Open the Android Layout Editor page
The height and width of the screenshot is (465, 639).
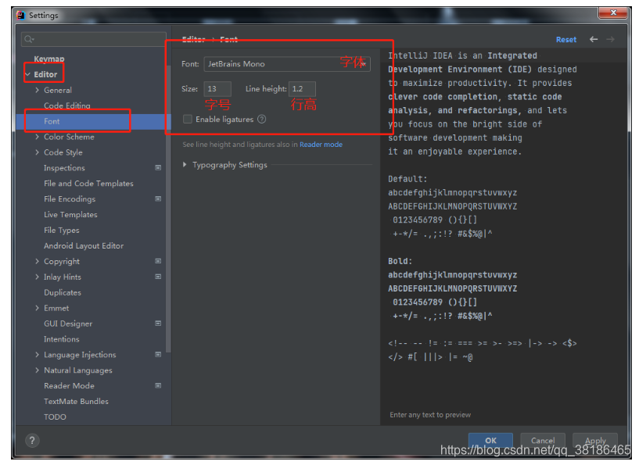pos(84,245)
